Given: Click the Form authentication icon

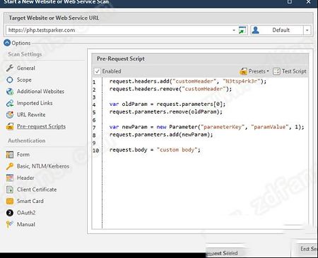Looking at the screenshot, I should 10,154.
